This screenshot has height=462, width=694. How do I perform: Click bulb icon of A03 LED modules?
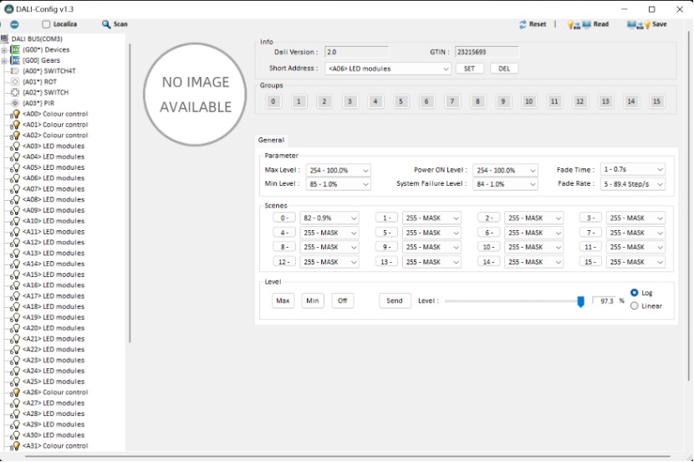point(16,146)
